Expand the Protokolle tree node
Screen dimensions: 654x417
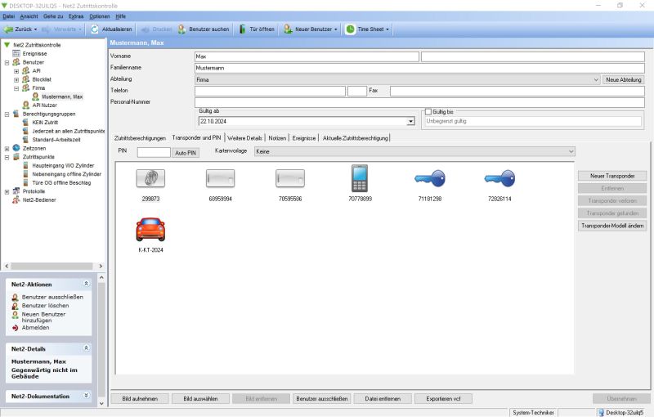tap(7, 191)
